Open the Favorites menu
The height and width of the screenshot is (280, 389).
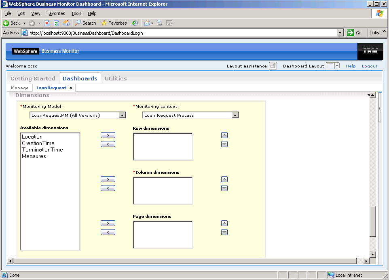[55, 13]
